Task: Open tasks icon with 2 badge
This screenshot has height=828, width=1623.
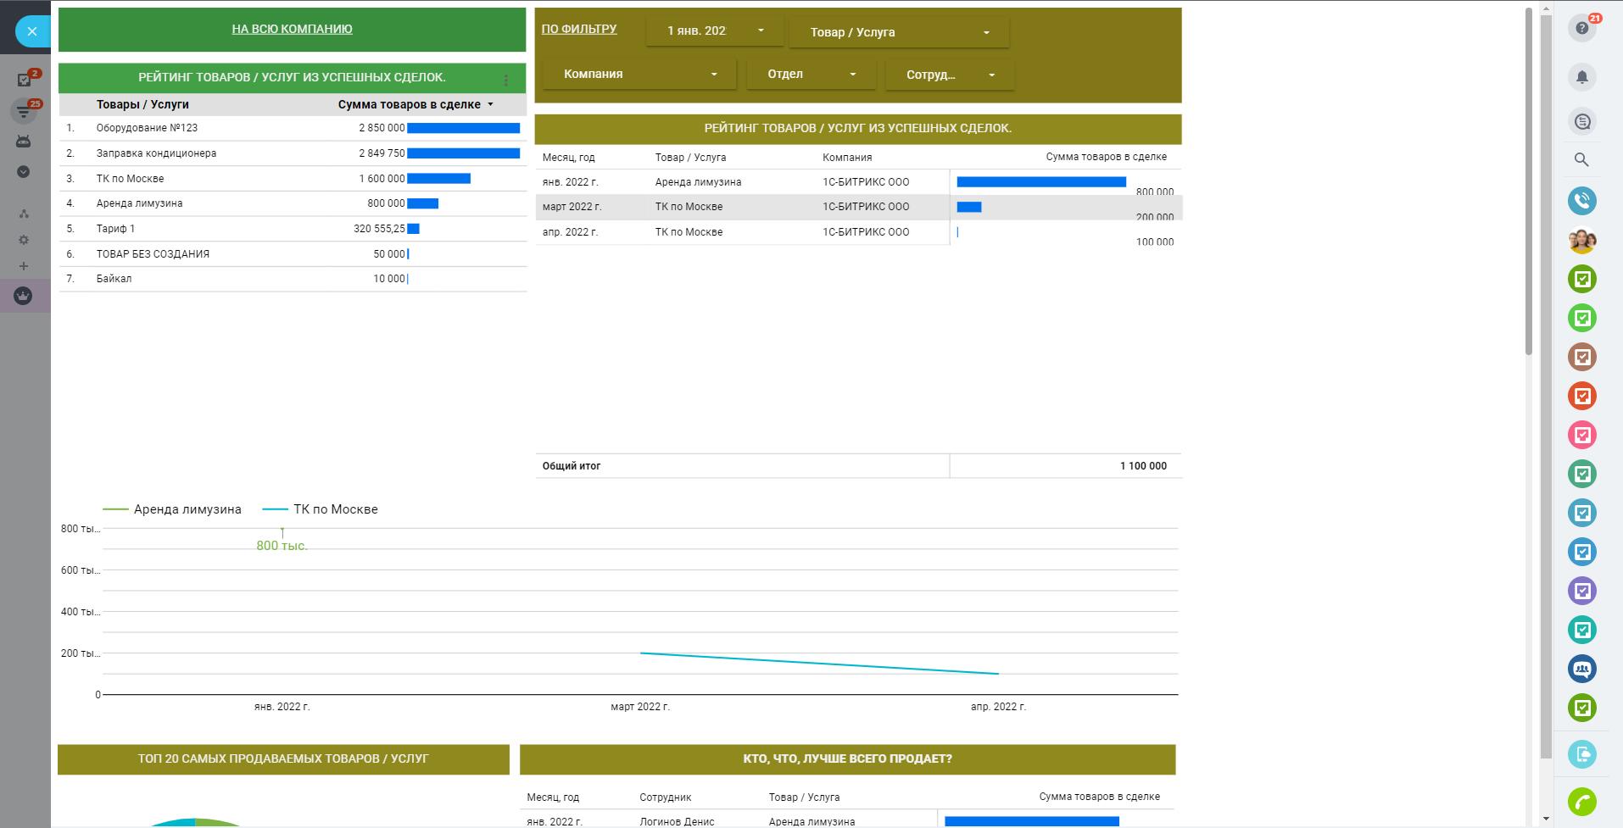Action: click(25, 80)
